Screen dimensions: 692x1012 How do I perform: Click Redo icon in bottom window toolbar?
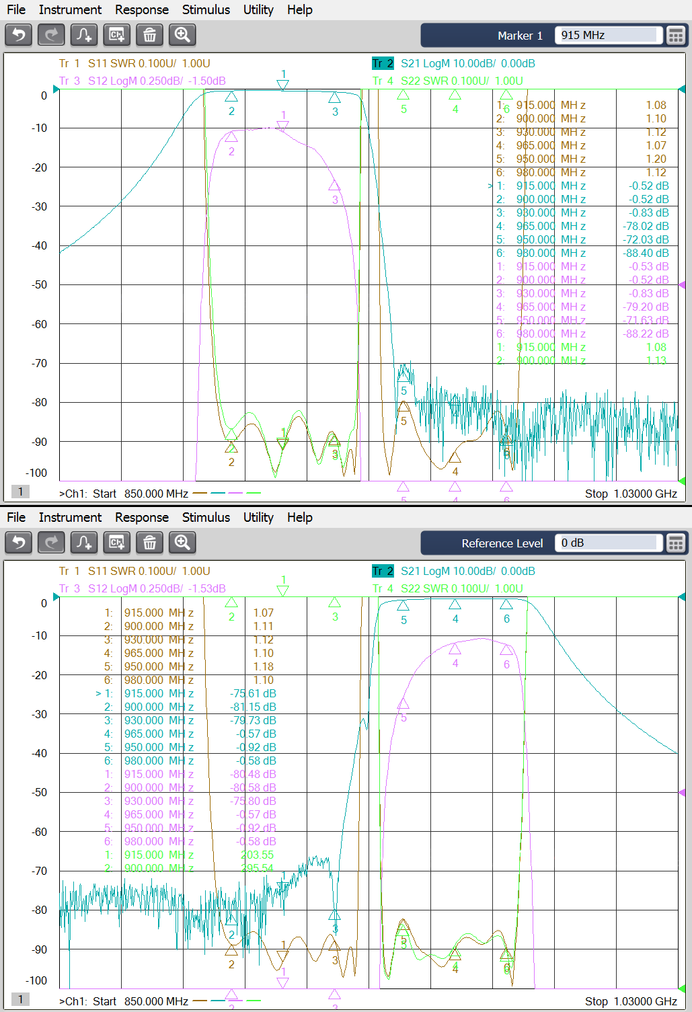(x=51, y=543)
